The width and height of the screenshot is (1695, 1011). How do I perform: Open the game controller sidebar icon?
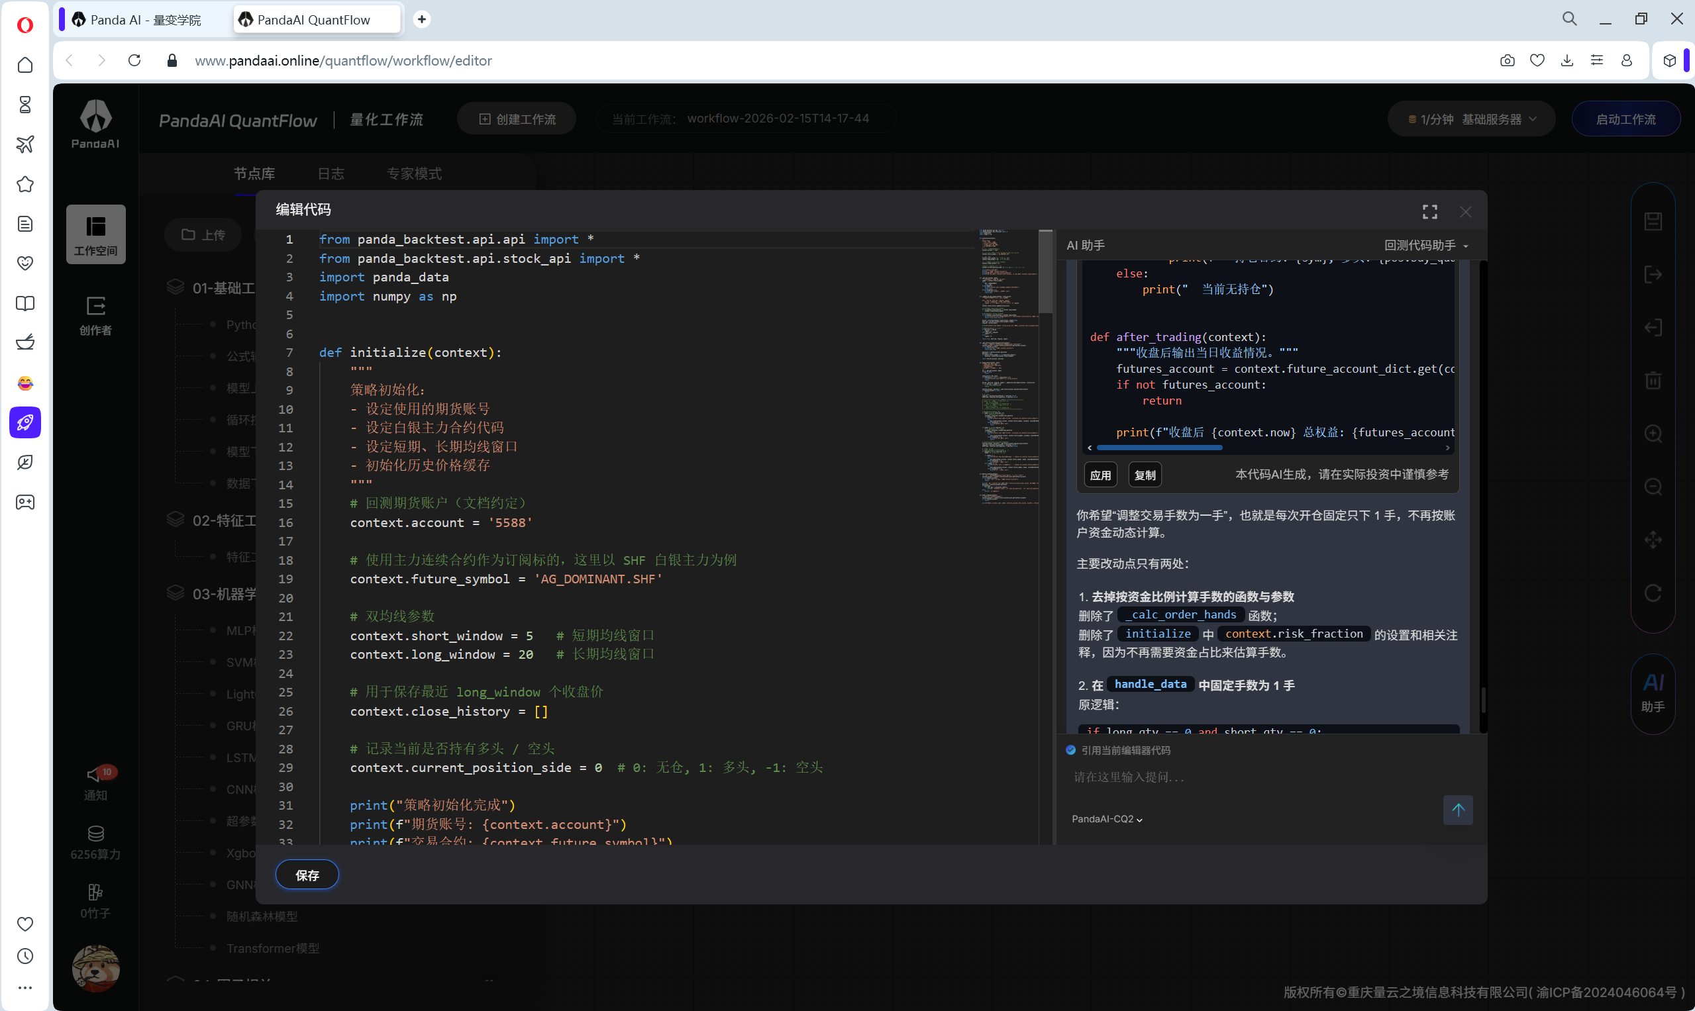point(25,502)
